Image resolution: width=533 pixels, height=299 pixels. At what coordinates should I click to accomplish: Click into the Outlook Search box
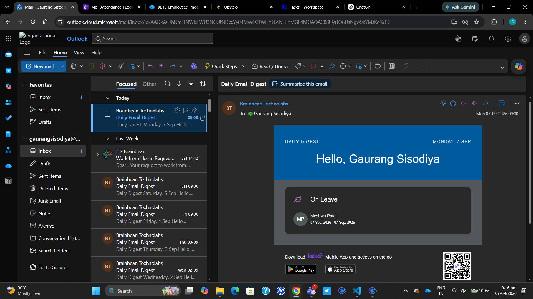click(x=152, y=38)
